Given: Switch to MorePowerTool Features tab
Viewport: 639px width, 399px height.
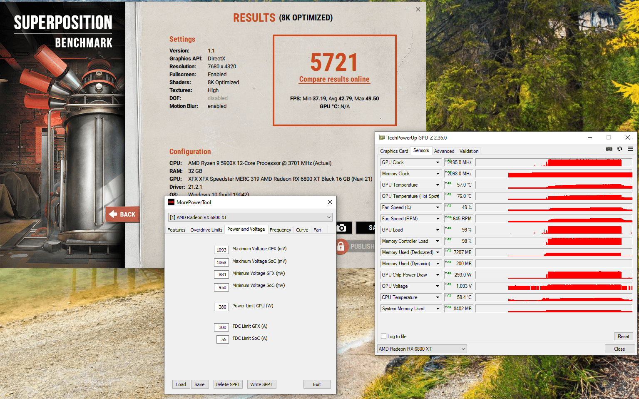Looking at the screenshot, I should pyautogui.click(x=177, y=230).
